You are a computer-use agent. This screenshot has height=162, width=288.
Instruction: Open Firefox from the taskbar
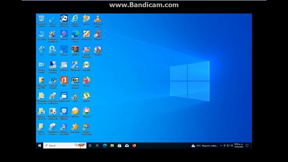(134, 145)
